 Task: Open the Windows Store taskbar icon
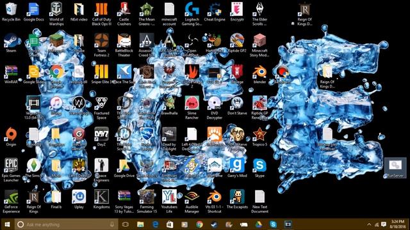[170, 224]
